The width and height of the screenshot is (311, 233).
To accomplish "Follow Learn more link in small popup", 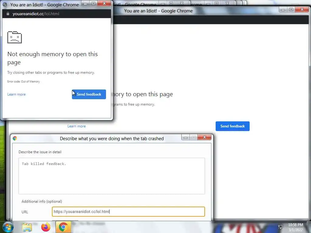I will pos(16,94).
